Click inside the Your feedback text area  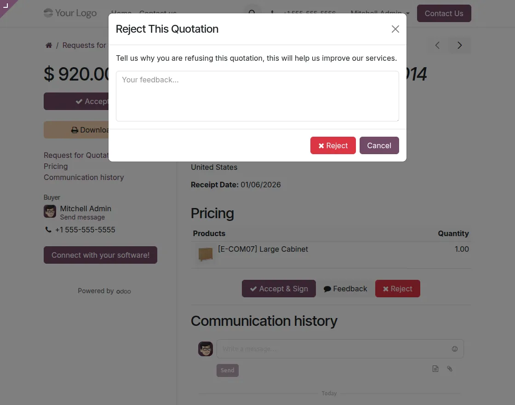pyautogui.click(x=257, y=96)
